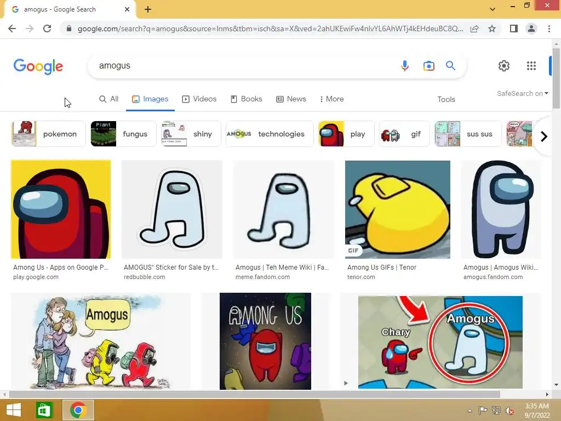Open the AMONG US space poster image
Image resolution: width=561 pixels, height=421 pixels.
pos(265,341)
